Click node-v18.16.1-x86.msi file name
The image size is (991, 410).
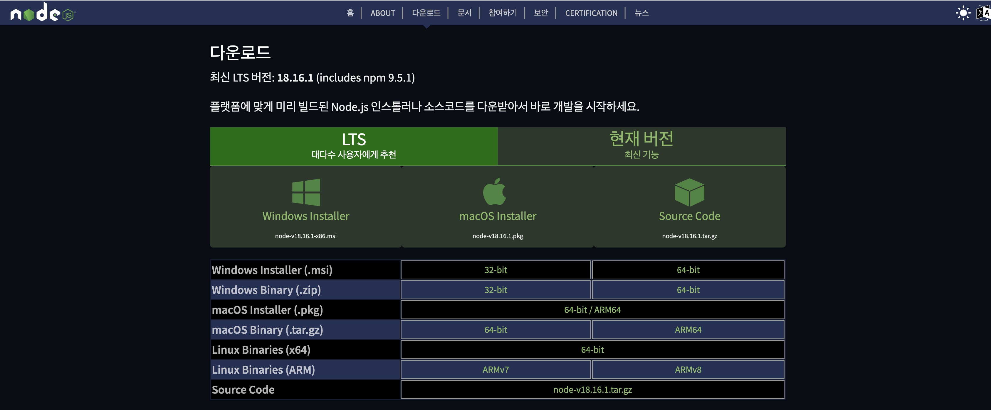305,236
